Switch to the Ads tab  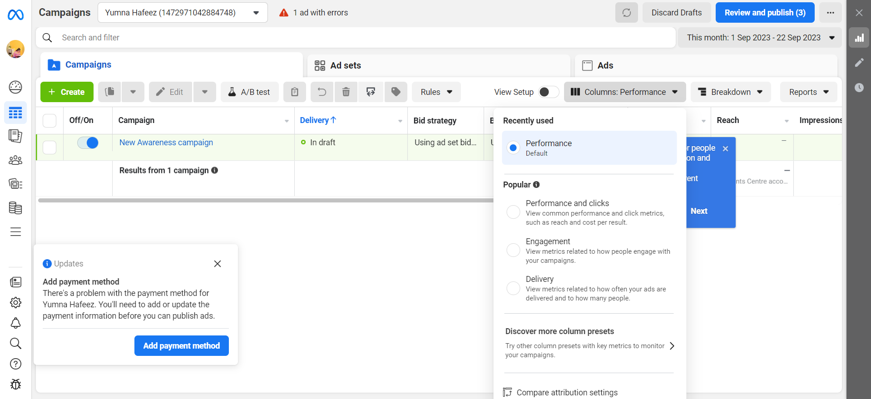click(706, 65)
